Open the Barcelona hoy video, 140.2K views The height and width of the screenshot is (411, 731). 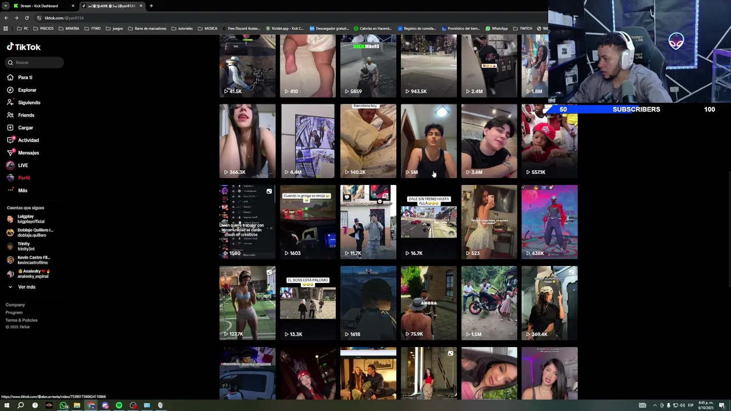[x=368, y=141]
